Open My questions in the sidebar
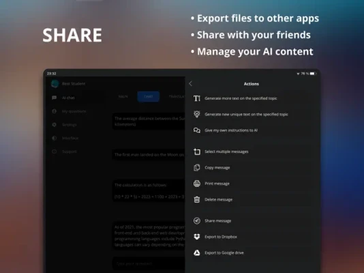Image resolution: width=364 pixels, height=273 pixels. tap(74, 111)
